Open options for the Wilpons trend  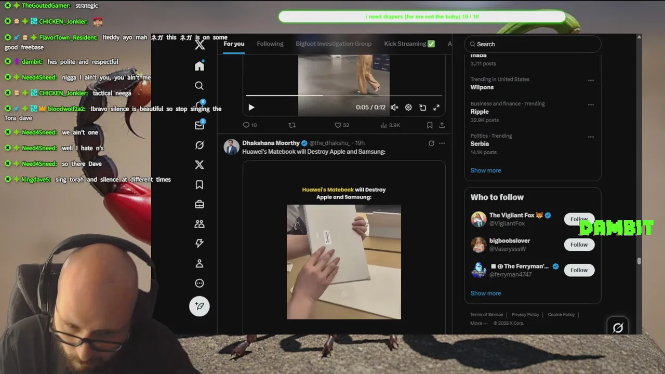click(x=591, y=81)
